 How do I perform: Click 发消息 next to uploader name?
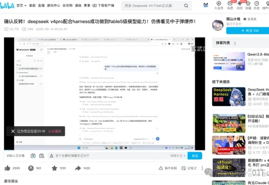tap(250, 19)
